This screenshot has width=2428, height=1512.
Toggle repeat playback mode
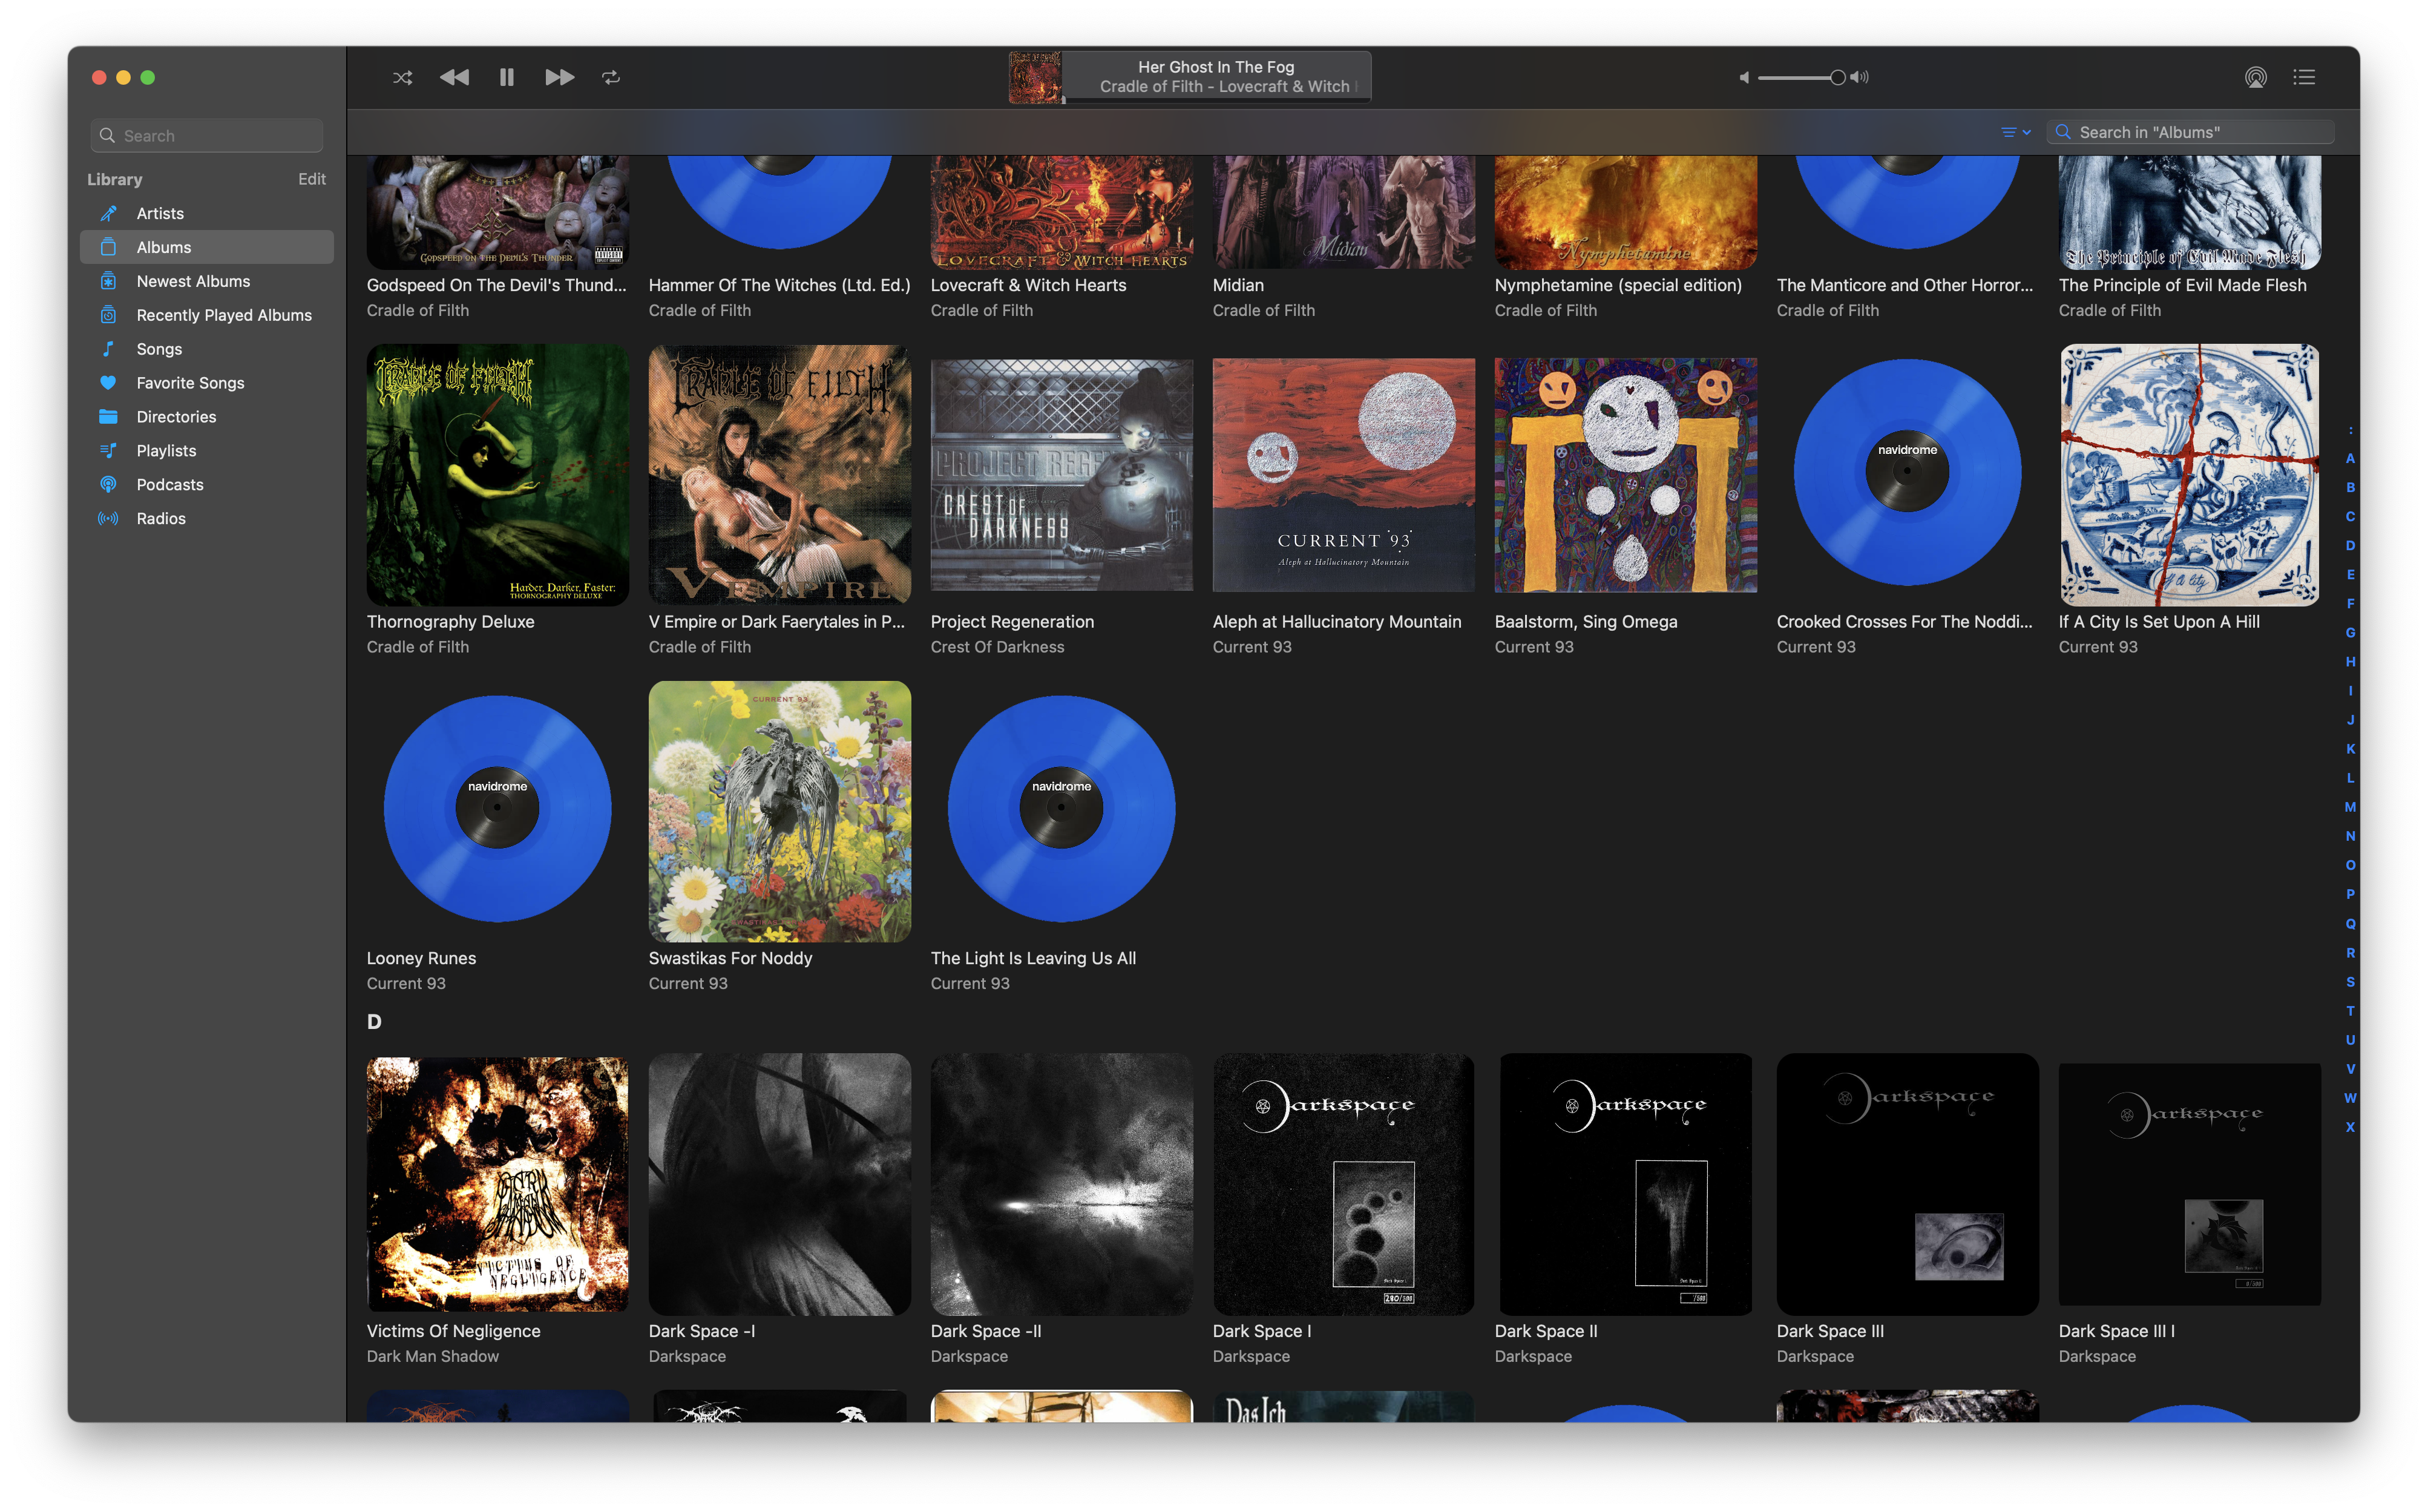pyautogui.click(x=611, y=77)
